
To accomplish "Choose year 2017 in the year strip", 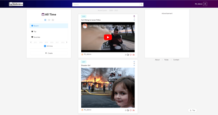I will pos(35,42).
